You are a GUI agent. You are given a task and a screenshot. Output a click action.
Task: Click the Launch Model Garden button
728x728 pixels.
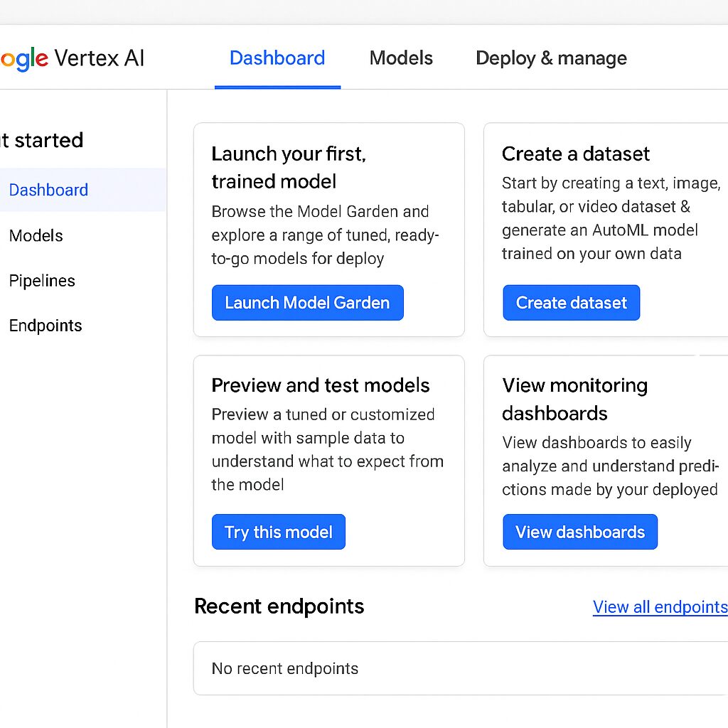pyautogui.click(x=307, y=303)
